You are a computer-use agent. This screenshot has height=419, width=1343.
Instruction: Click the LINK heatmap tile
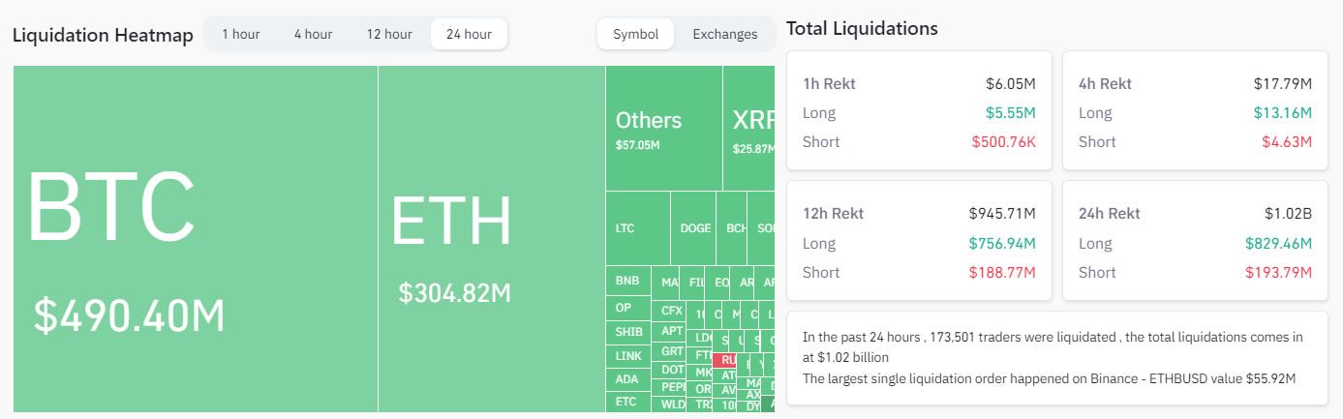[627, 356]
